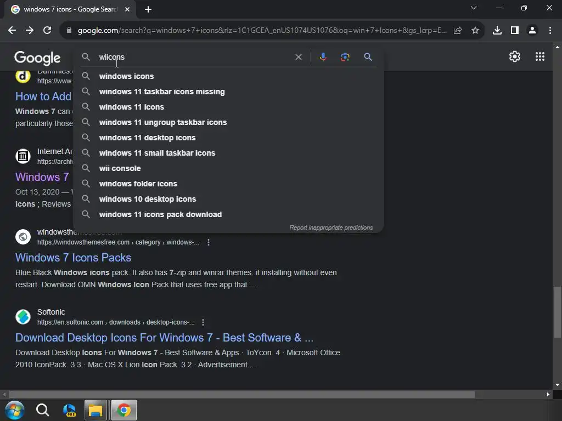Bookmark this page with star icon
Viewport: 562px width, 421px height.
(475, 31)
